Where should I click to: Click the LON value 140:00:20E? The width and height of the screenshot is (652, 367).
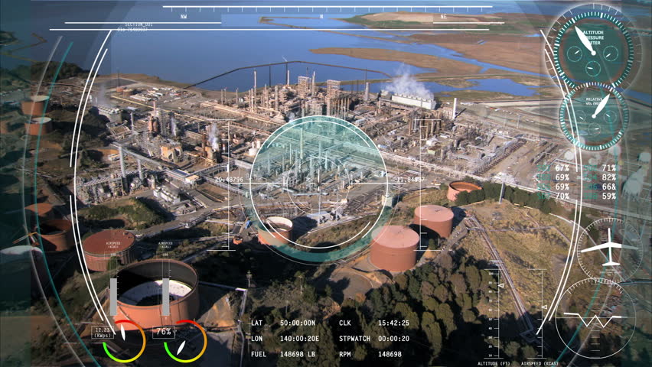click(299, 339)
